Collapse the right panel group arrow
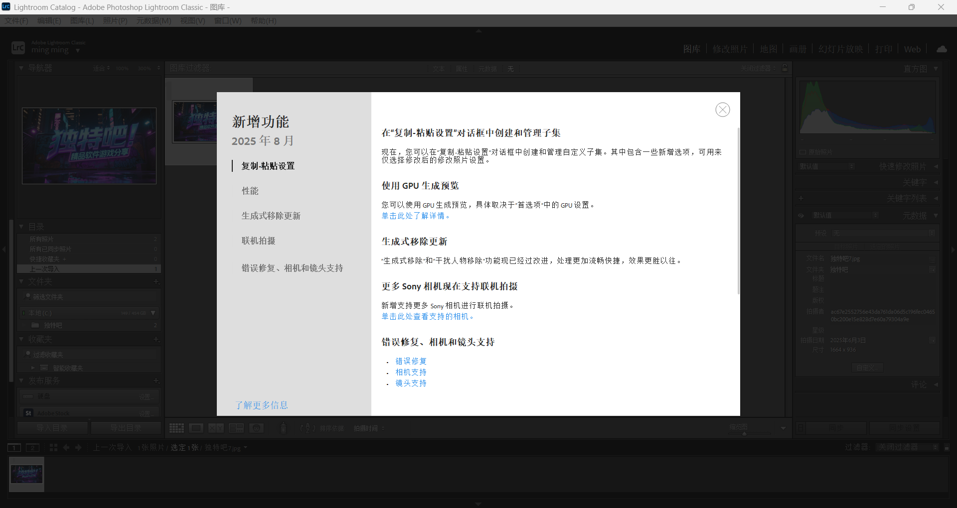The width and height of the screenshot is (957, 508). click(953, 250)
